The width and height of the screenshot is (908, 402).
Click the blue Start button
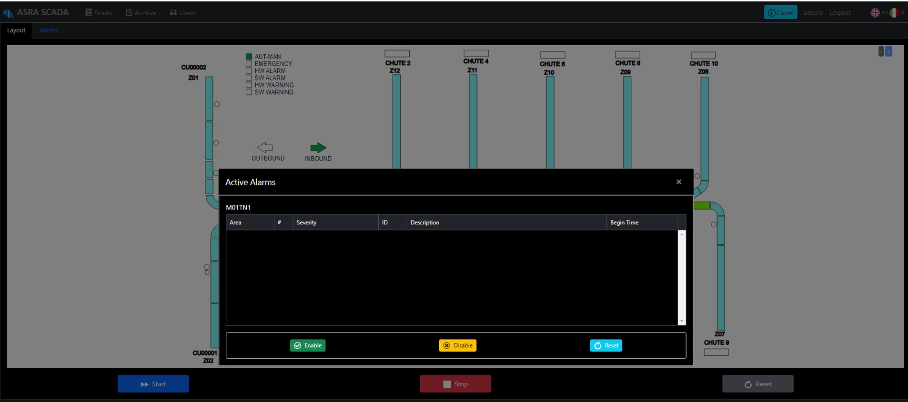coord(153,384)
